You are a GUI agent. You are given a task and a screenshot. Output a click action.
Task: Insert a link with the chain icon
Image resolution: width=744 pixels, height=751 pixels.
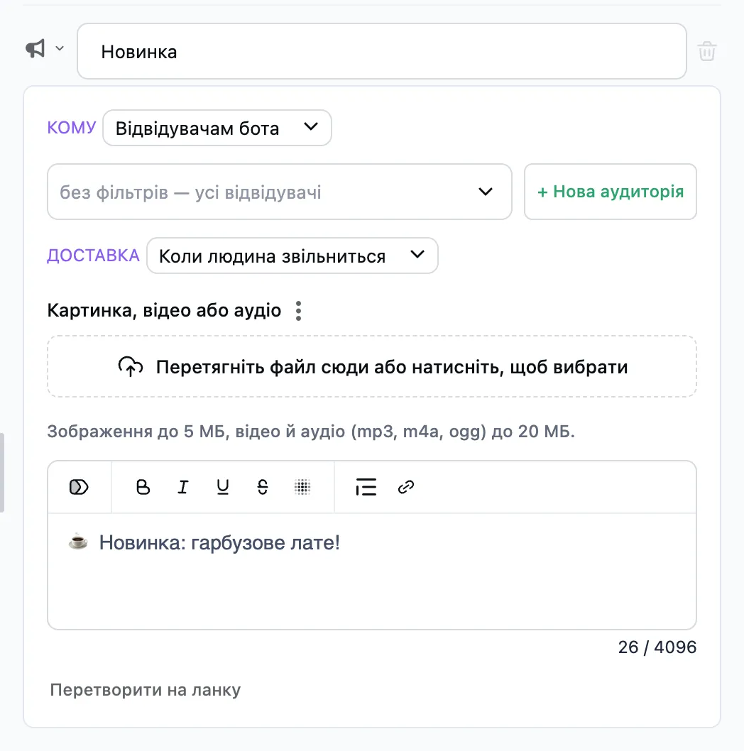click(406, 487)
